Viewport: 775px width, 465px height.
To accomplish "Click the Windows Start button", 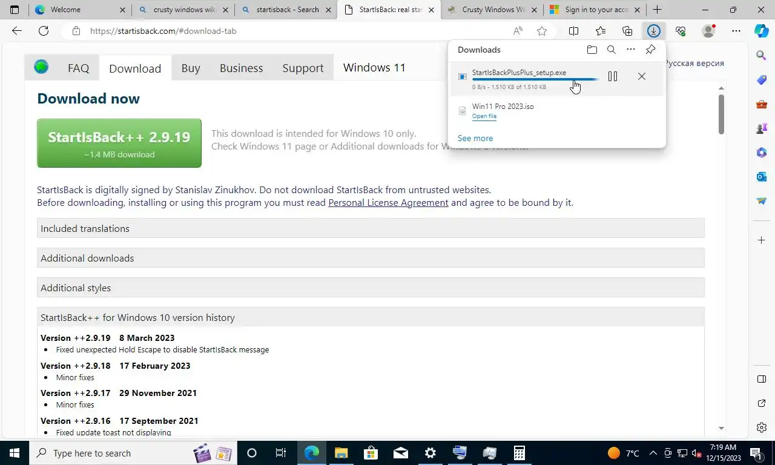I will [14, 453].
